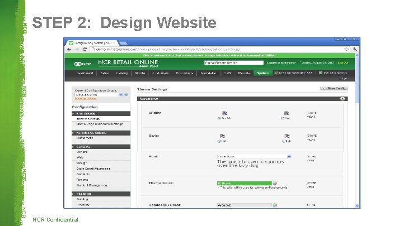Select the second Style radio option
Screen dimensions: 403x226
283,141
